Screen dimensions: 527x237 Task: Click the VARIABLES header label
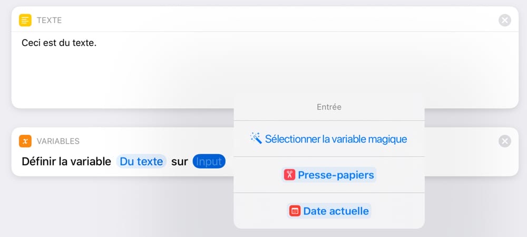click(58, 141)
